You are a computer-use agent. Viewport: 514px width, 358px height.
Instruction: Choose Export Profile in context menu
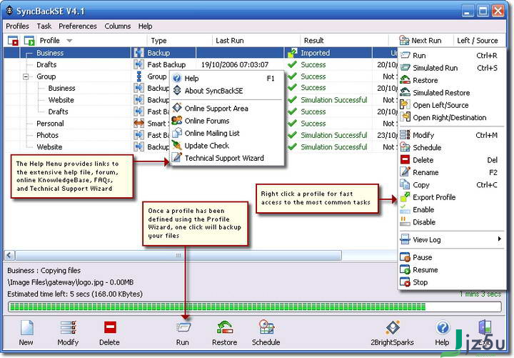pyautogui.click(x=451, y=197)
